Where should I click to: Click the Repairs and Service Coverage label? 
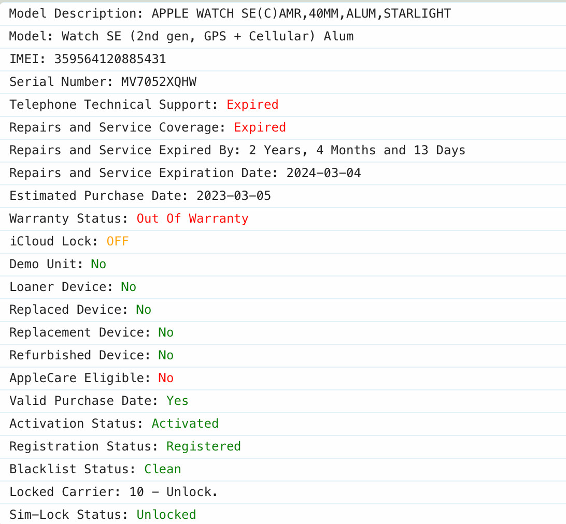point(117,127)
